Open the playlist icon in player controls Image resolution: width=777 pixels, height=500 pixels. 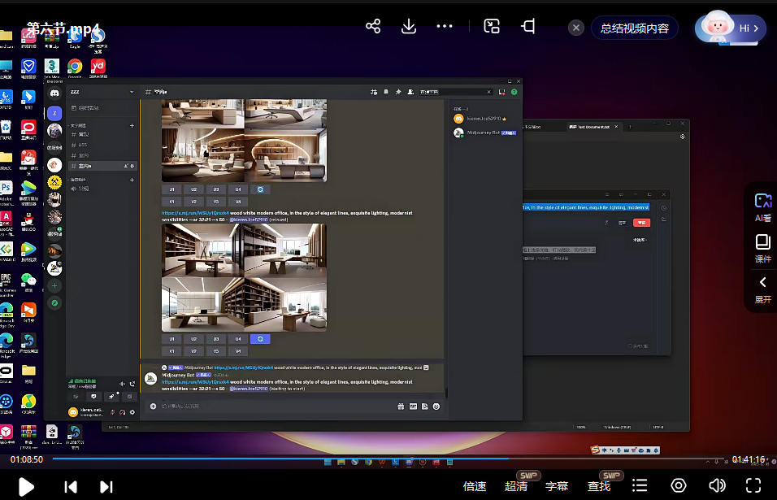tap(640, 485)
